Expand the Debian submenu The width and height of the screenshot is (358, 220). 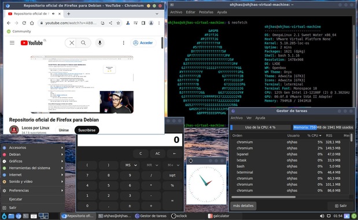[32, 155]
